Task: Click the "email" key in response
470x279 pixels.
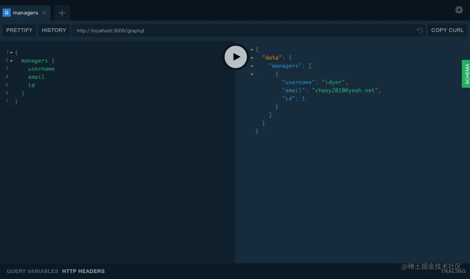Action: [294, 90]
